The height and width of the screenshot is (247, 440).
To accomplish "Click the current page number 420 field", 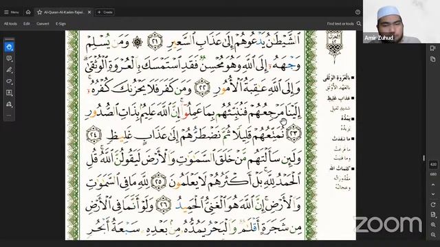I will [x=433, y=165].
